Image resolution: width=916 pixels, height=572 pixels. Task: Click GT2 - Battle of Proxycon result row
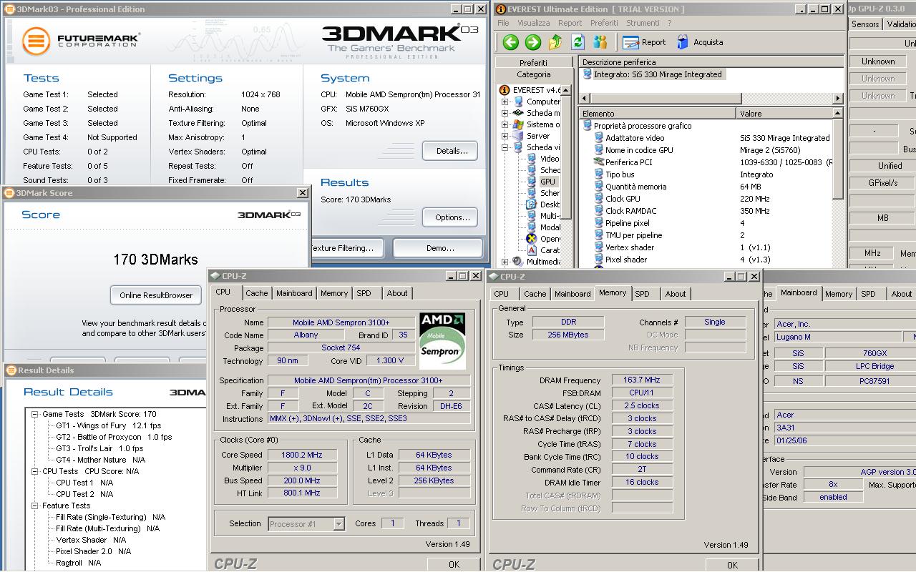tap(114, 437)
